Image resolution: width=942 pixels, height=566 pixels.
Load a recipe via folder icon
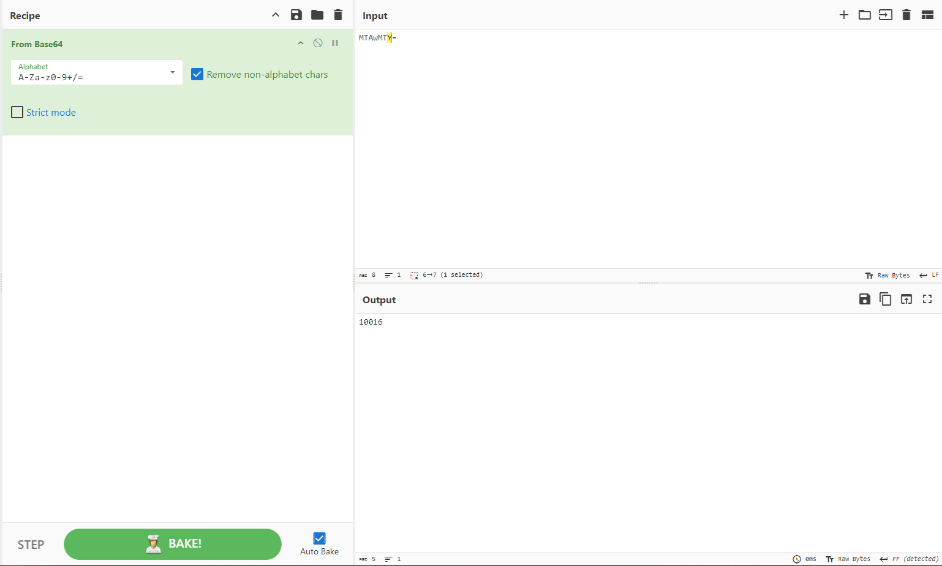317,15
